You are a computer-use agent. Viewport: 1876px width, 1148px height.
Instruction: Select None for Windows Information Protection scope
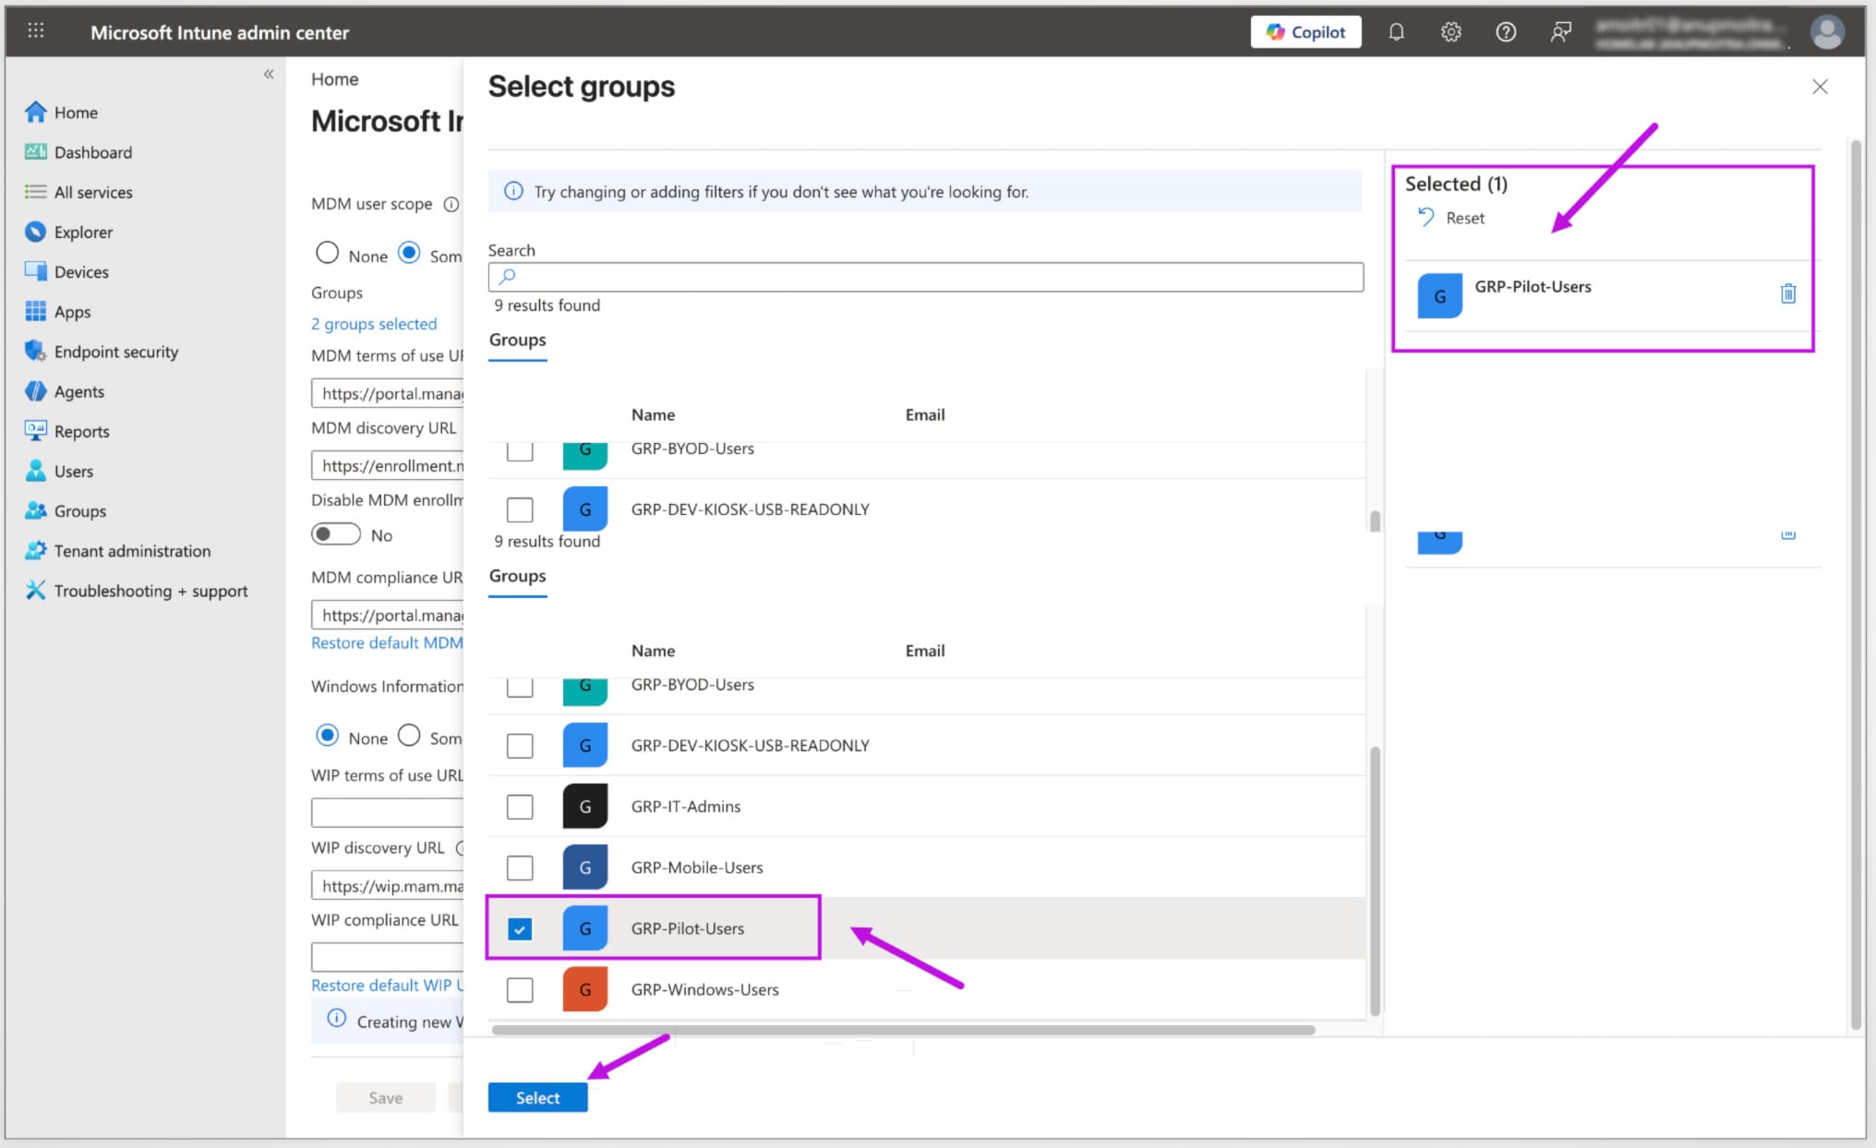pyautogui.click(x=327, y=735)
